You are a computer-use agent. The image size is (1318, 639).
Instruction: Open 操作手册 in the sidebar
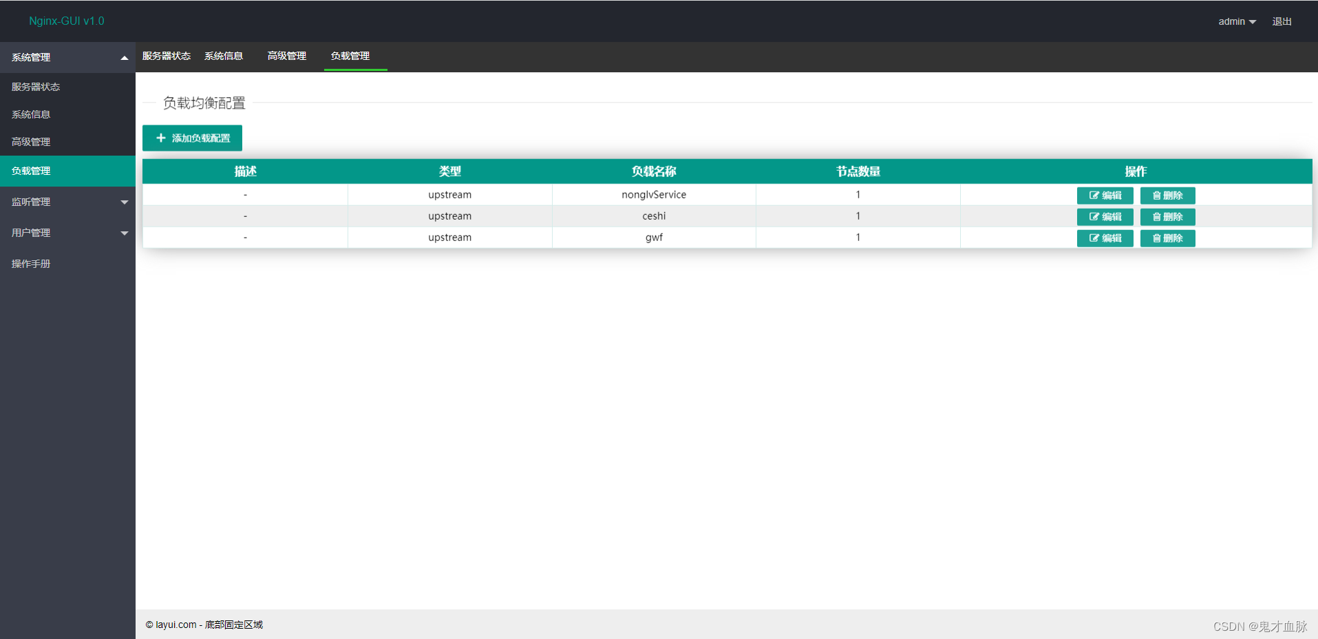(x=67, y=264)
